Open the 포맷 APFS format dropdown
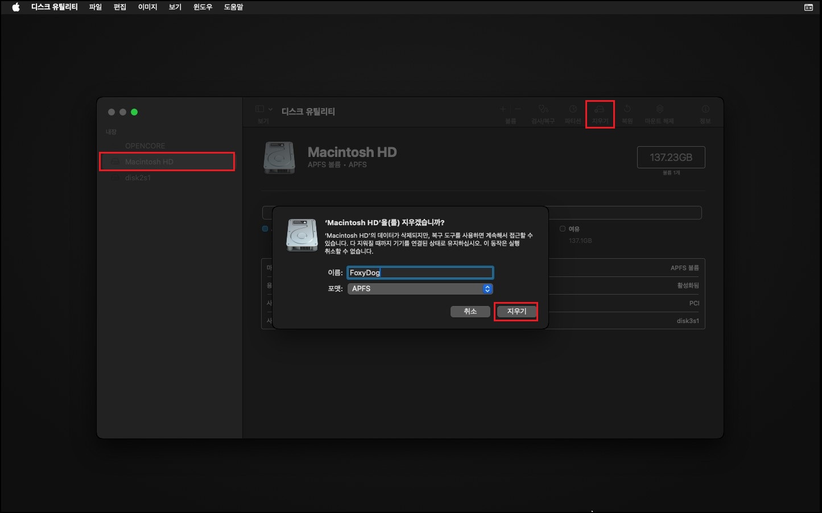 click(x=420, y=288)
